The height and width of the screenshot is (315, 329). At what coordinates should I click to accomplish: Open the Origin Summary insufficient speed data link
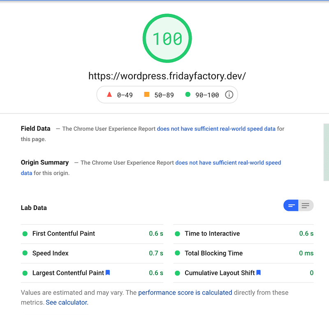228,163
